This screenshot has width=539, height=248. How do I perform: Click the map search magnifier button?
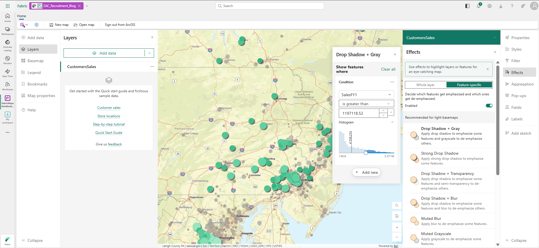pos(397,205)
